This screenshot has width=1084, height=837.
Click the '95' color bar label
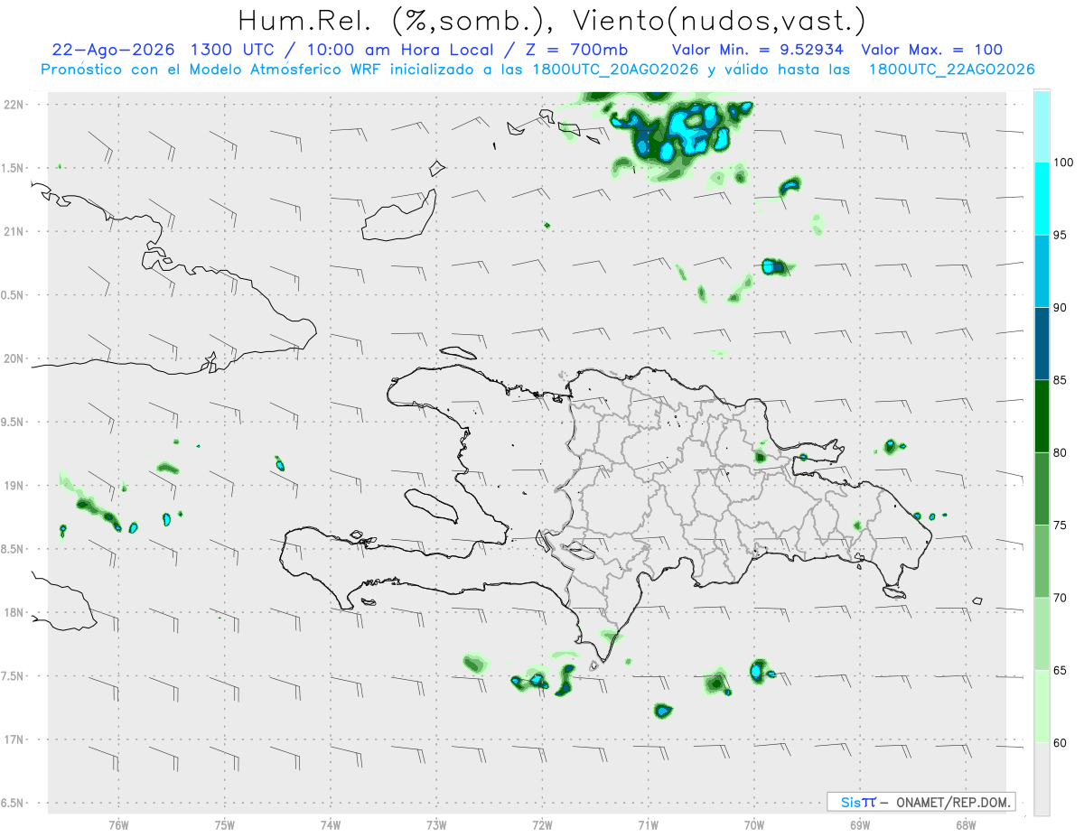pyautogui.click(x=1061, y=235)
